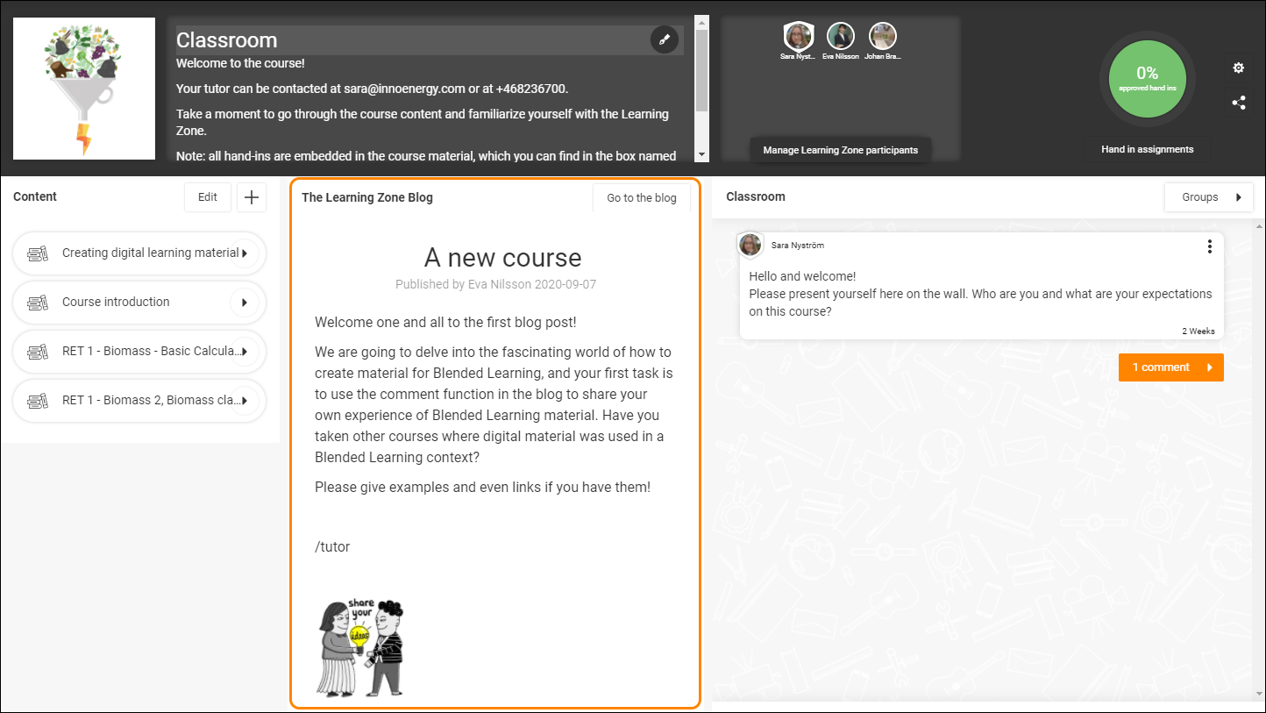Click the icon beside RET 1 - Biomass 2

[x=38, y=401]
